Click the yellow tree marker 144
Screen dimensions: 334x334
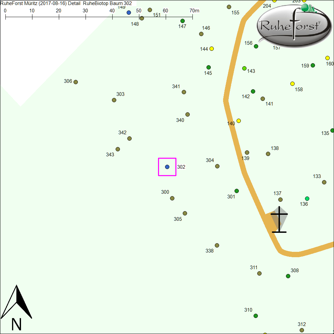[211, 49]
